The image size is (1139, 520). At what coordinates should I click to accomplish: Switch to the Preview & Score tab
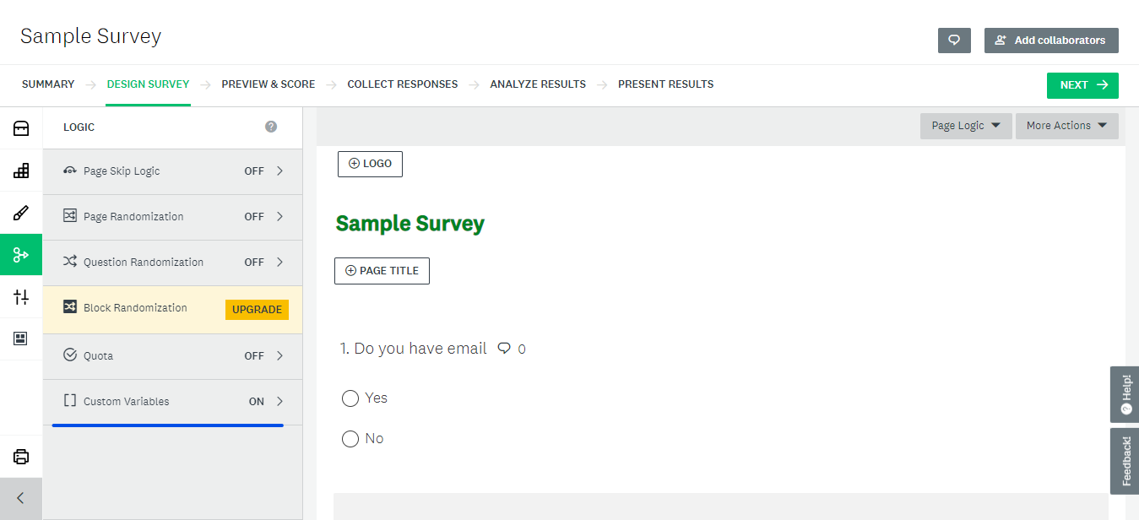[268, 84]
